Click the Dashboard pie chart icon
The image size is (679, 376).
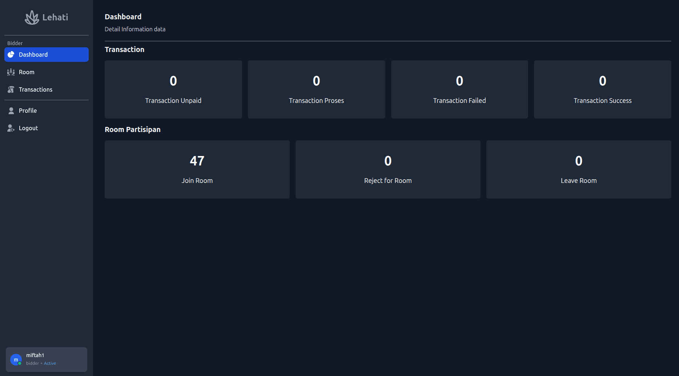[x=11, y=55]
